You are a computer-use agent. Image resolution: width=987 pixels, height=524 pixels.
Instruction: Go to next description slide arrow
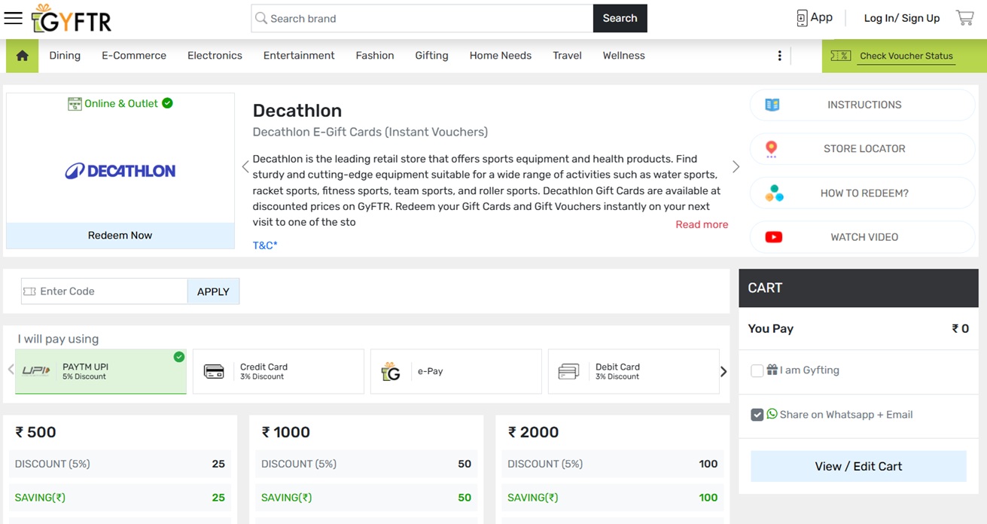click(x=736, y=167)
